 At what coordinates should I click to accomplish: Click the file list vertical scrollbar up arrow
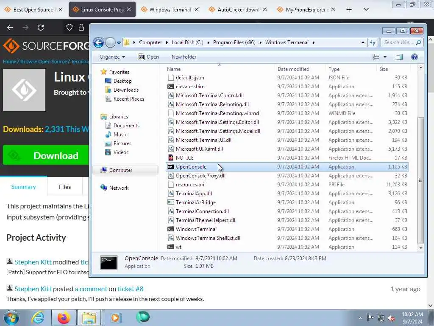pos(421,67)
